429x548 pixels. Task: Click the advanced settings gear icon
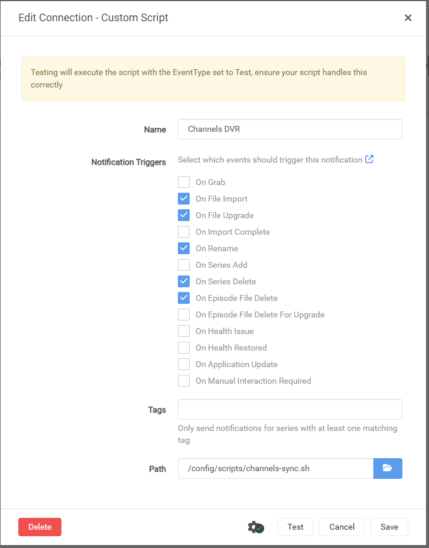[x=255, y=527]
